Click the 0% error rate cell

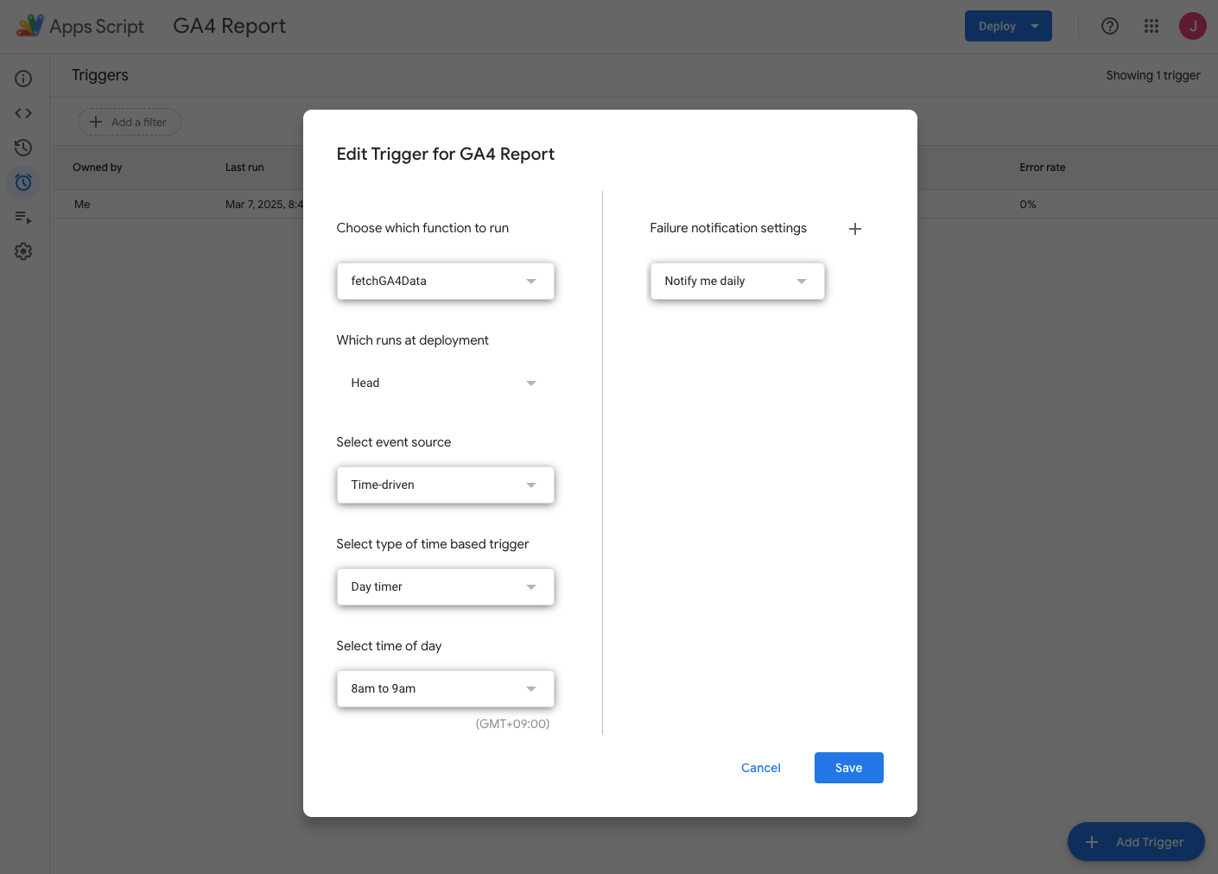coord(1028,205)
